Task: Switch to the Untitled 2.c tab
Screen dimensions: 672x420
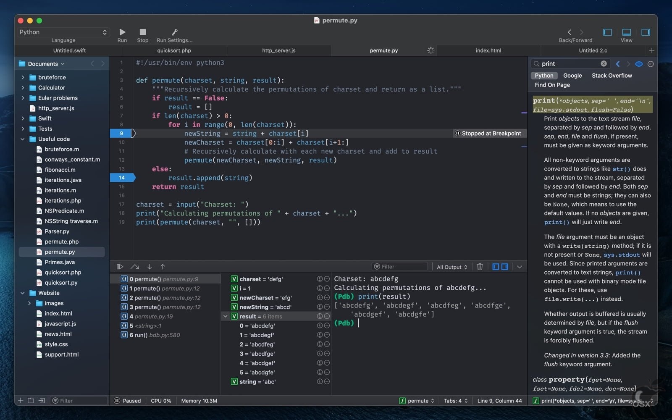Action: tap(593, 50)
